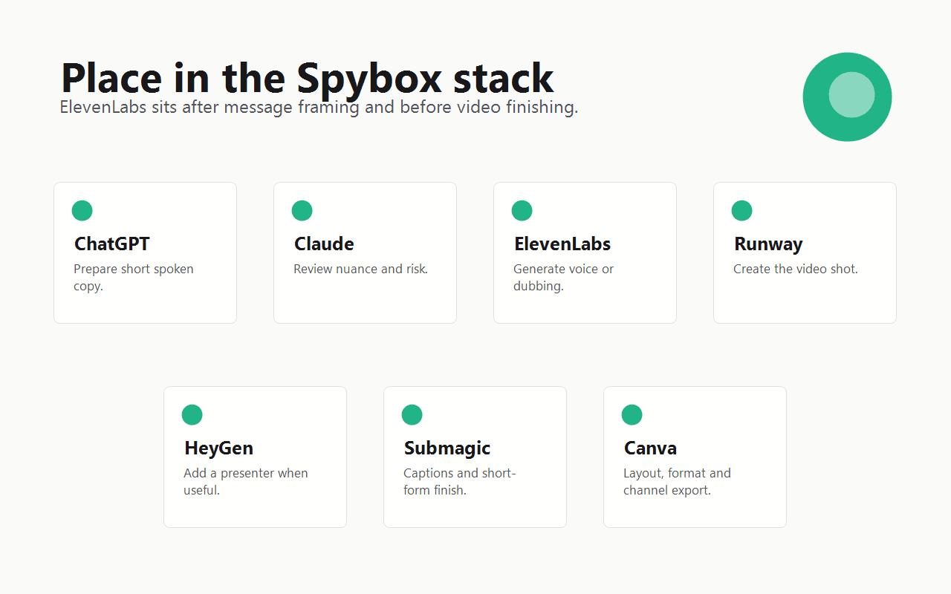Click 'Prepare short spoken copy.' description
Screen dimensions: 951x594
pyautogui.click(x=134, y=277)
